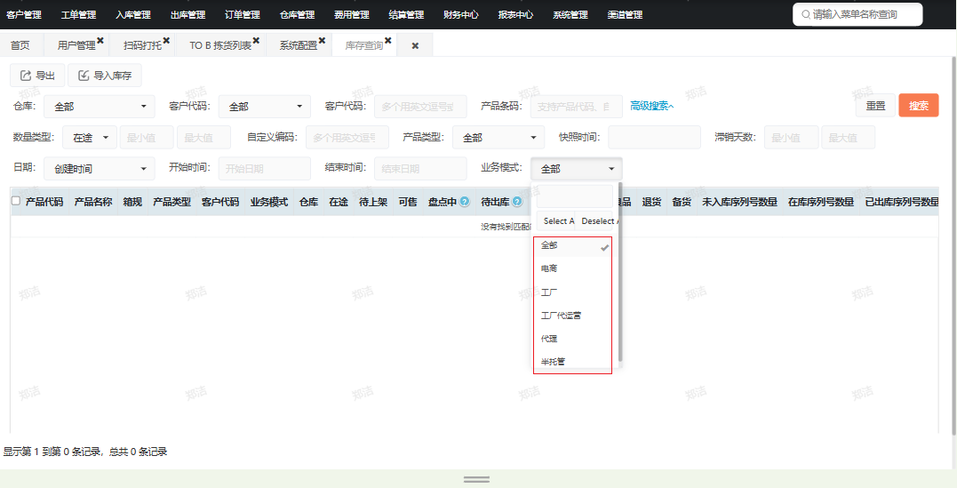Open 仓库管理 menu
957x488 pixels.
coord(297,14)
